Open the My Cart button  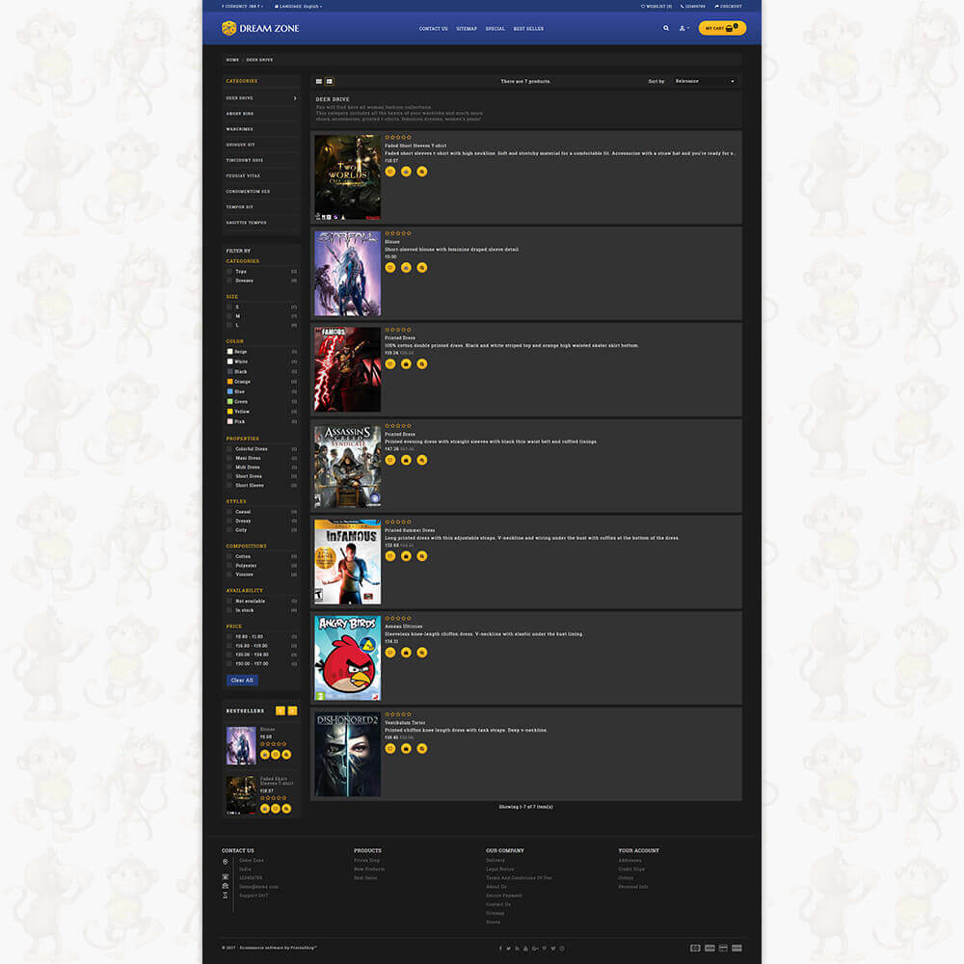pos(722,28)
